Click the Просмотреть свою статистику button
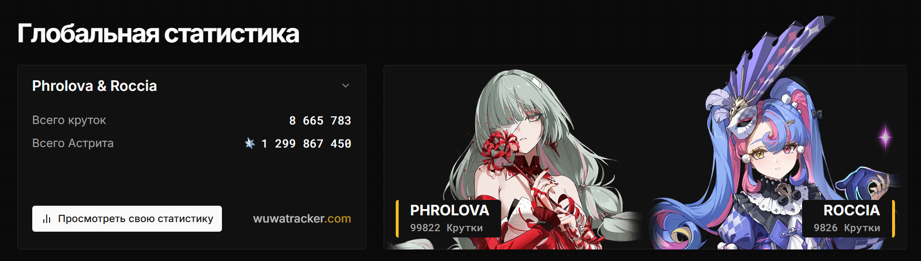The width and height of the screenshot is (921, 261). (127, 219)
